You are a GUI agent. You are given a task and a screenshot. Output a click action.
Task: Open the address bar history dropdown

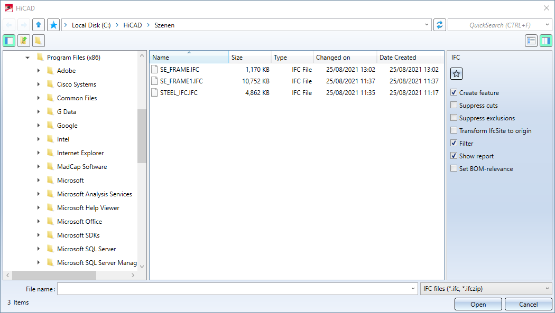[x=427, y=25]
